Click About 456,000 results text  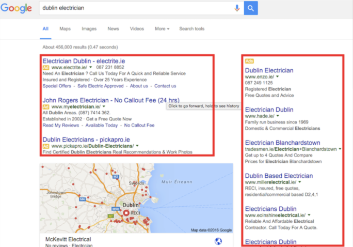[80, 47]
